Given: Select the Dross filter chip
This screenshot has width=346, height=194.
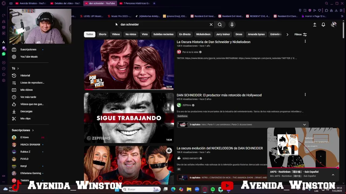Looking at the screenshot, I should (239, 34).
